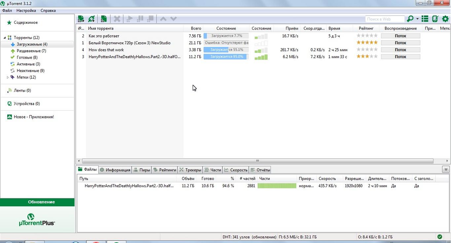This screenshot has height=243, width=451.
Task: Create a new torrent
Action: (x=104, y=19)
